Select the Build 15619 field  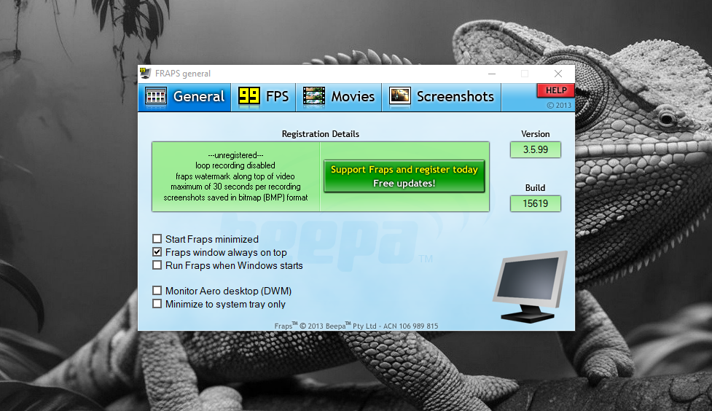pos(536,204)
